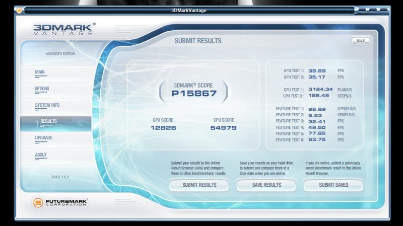
Task: Click the GPU SCORE label
Action: tap(163, 120)
